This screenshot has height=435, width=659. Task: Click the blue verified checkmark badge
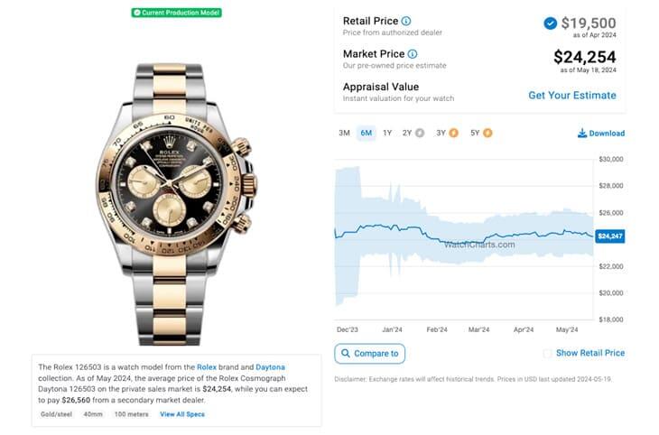(550, 23)
